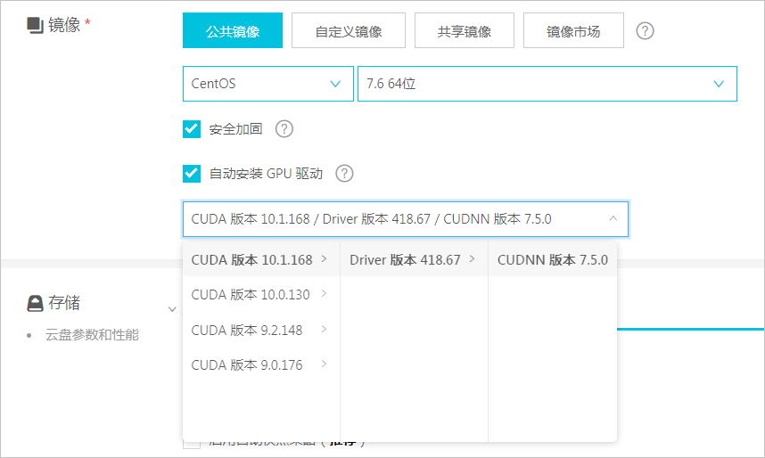Expand arrow next to Driver 版本 418.67

pyautogui.click(x=472, y=259)
